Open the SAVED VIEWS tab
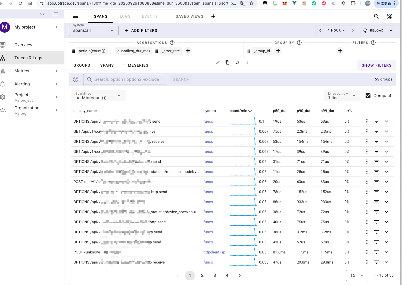Viewport: 402px width, 285px height. coord(189,16)
